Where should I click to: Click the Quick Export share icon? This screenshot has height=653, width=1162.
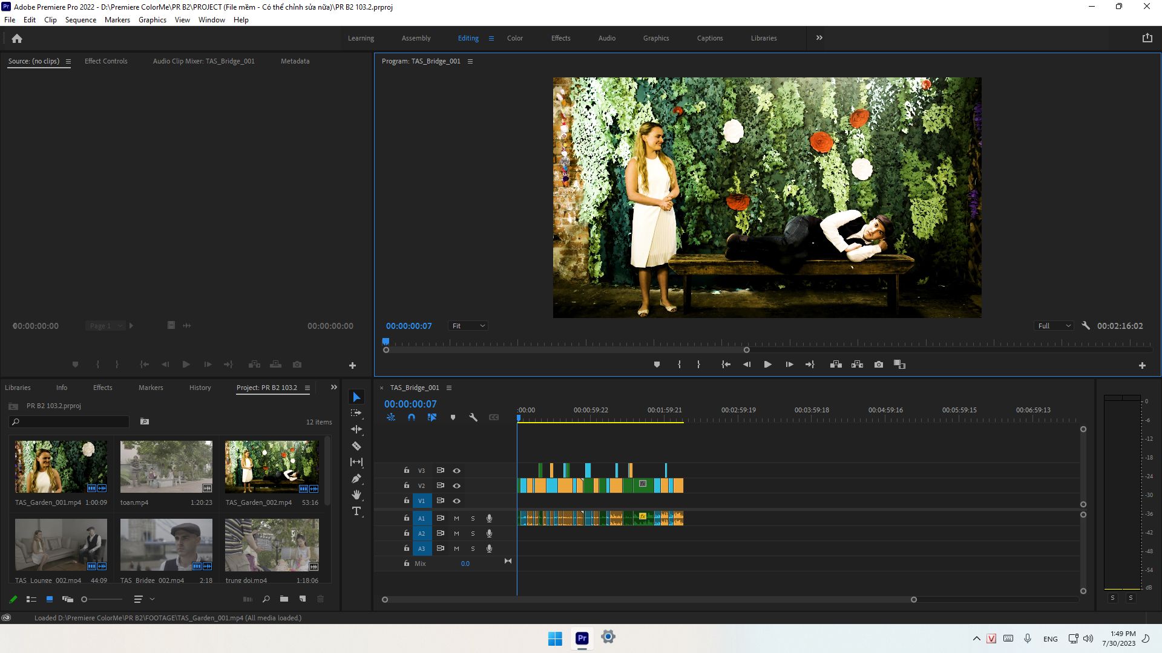[1147, 37]
